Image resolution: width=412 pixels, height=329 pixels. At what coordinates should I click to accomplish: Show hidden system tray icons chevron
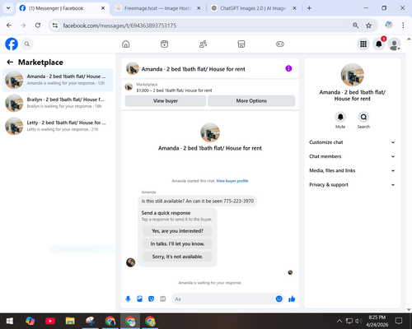339,321
